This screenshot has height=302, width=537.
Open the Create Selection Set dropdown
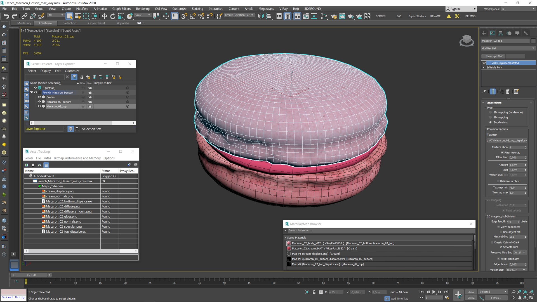pos(239,15)
